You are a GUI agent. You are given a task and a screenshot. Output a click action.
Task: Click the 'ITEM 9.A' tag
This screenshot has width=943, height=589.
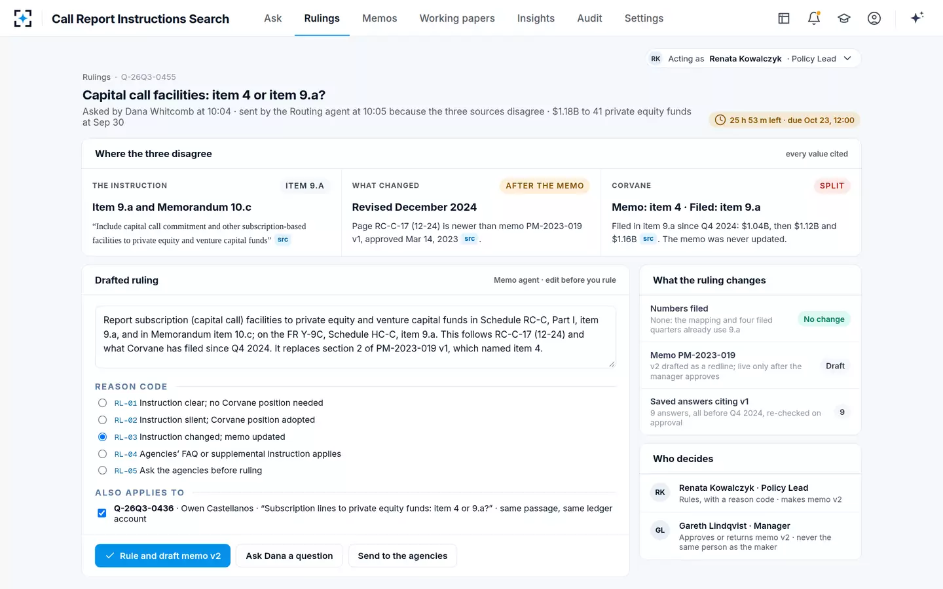pyautogui.click(x=305, y=186)
